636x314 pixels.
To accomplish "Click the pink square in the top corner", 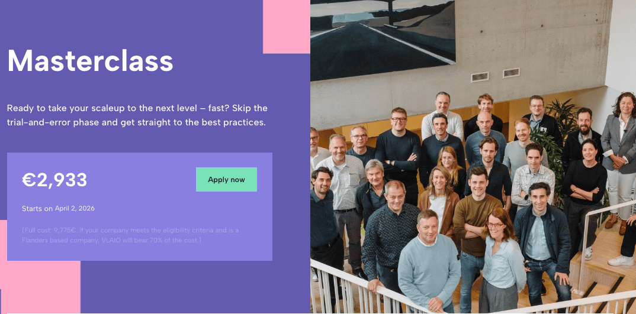I will [287, 27].
